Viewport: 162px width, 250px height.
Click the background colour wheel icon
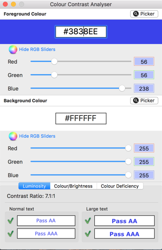coord(13,136)
